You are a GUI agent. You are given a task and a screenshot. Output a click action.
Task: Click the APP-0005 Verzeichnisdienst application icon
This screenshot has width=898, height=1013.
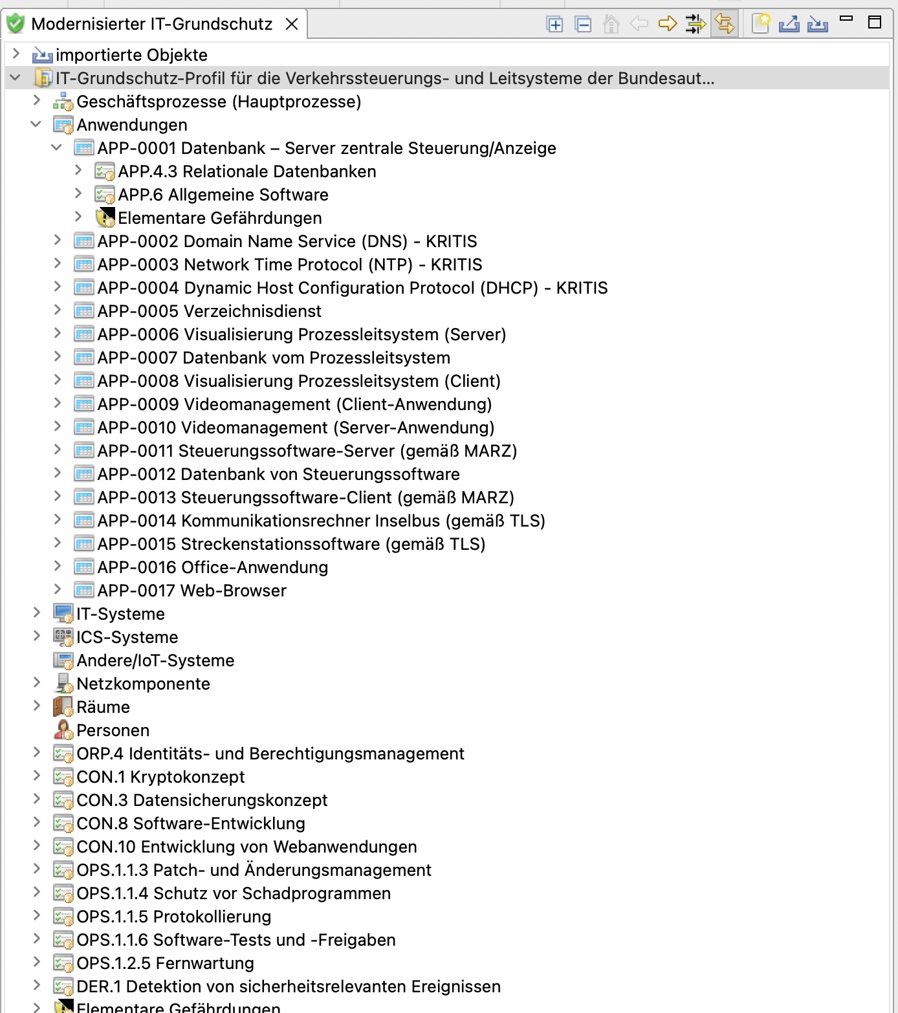coord(84,311)
